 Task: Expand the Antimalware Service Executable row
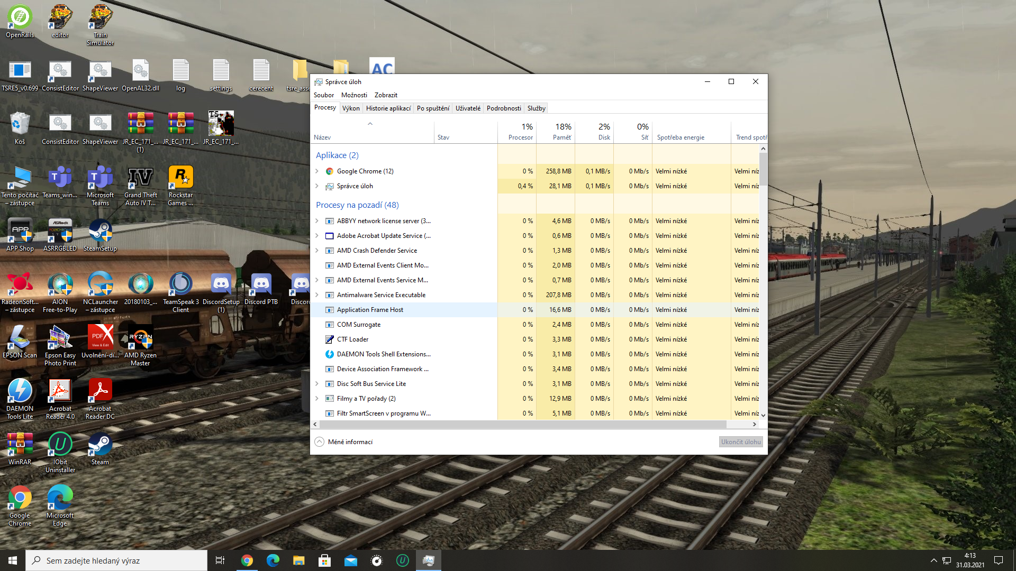[x=317, y=295]
